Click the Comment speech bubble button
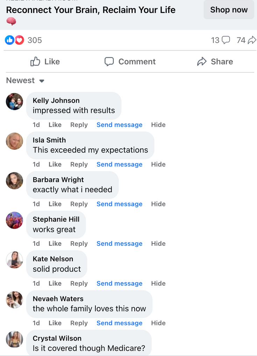This screenshot has width=257, height=356. coord(130,62)
